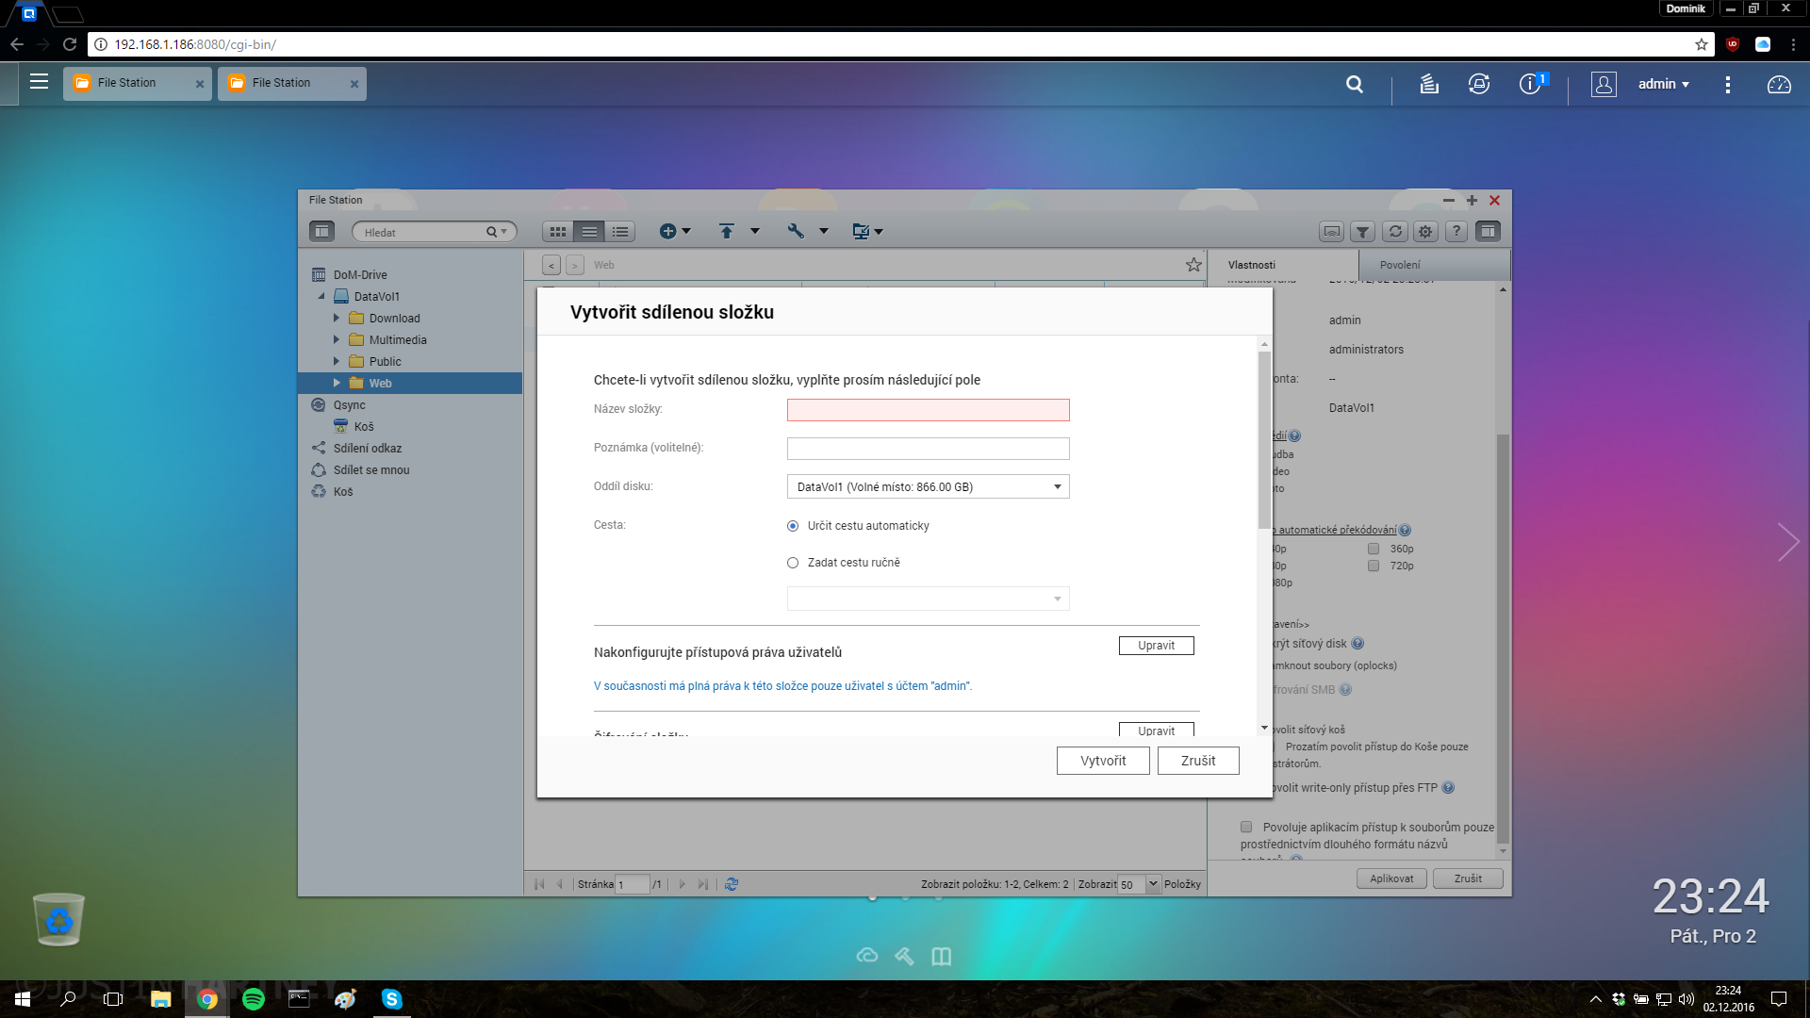Open the admin user dropdown menu
1810x1018 pixels.
1663,84
